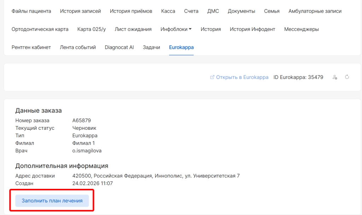
Task: Click the external link icon before Открыть в Eurokappa
Action: 212,77
